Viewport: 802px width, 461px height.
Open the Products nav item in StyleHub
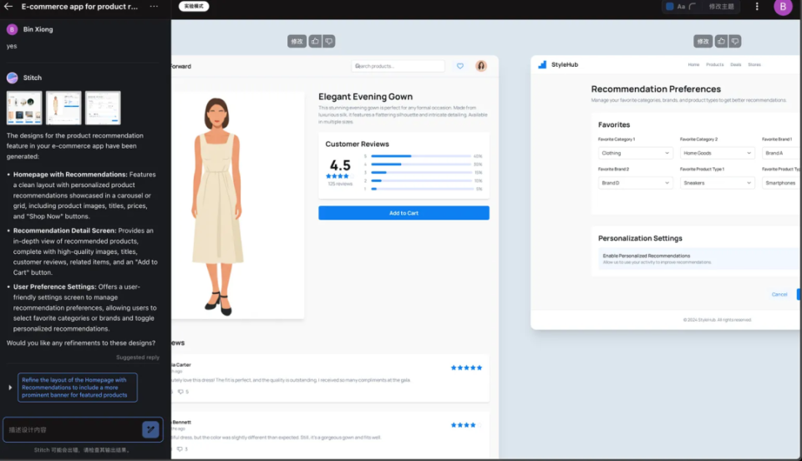click(x=715, y=65)
